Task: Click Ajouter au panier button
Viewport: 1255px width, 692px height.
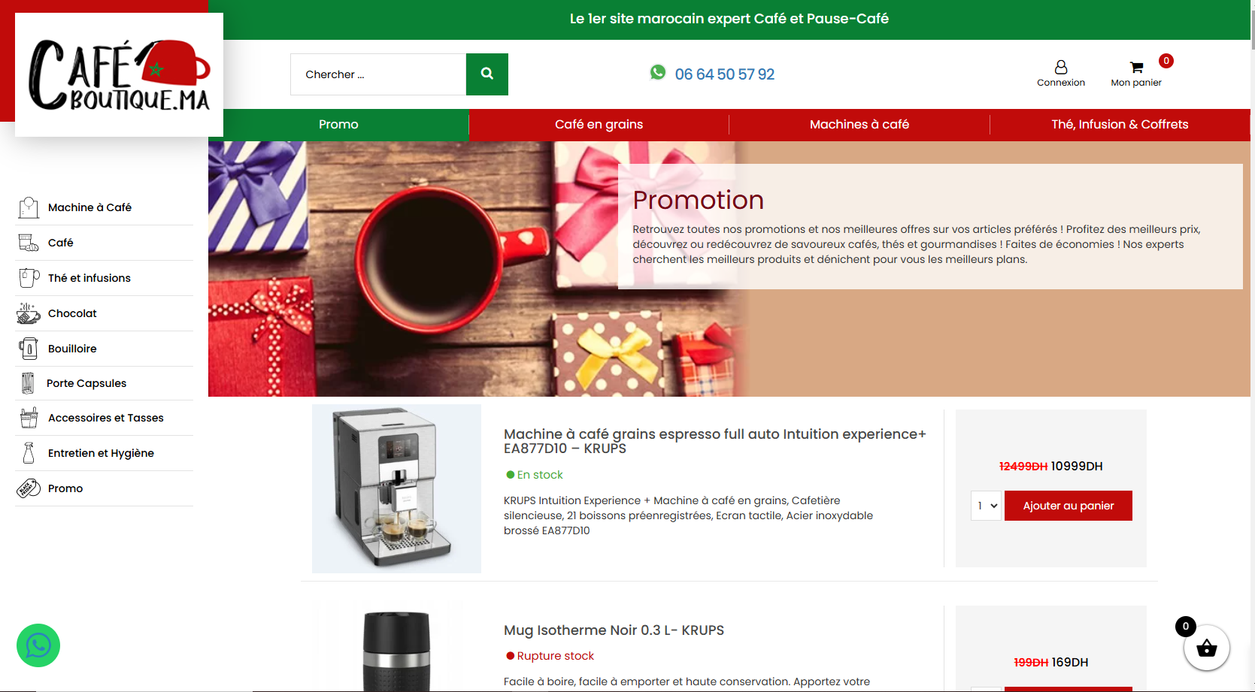Action: click(x=1068, y=506)
